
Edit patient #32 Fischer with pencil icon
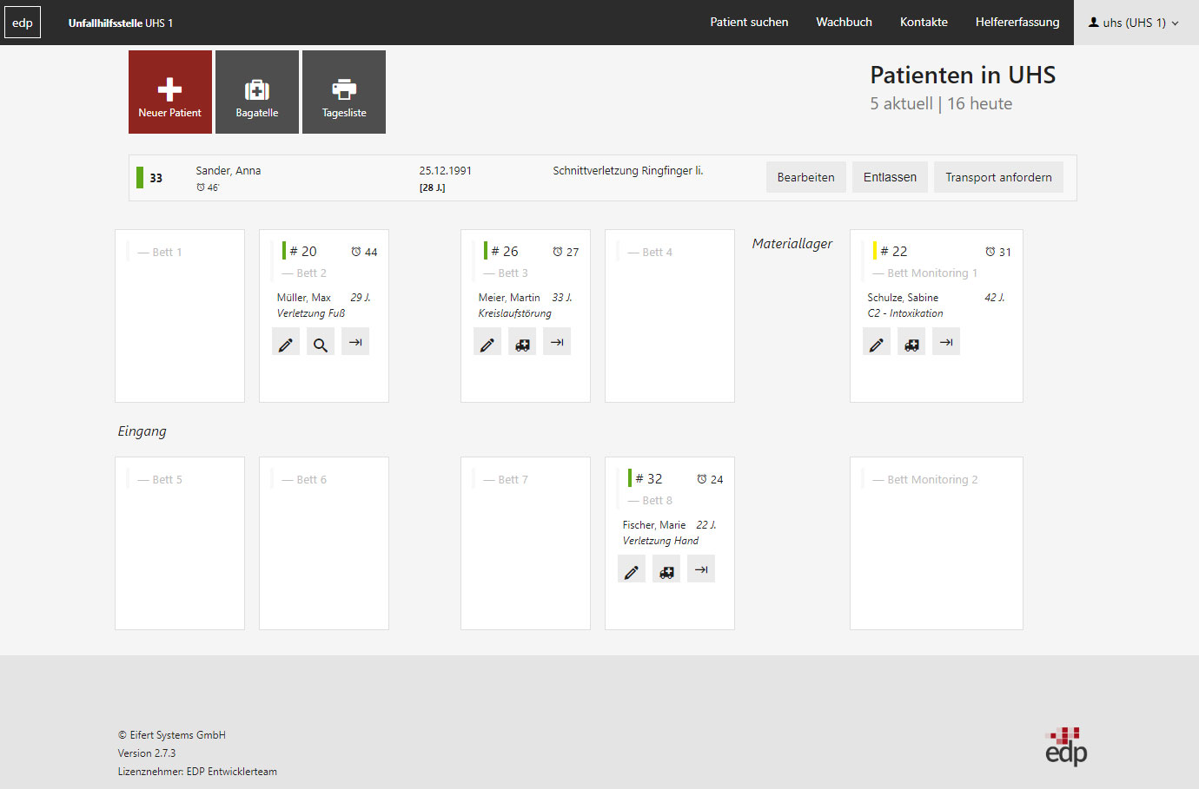[x=632, y=569]
